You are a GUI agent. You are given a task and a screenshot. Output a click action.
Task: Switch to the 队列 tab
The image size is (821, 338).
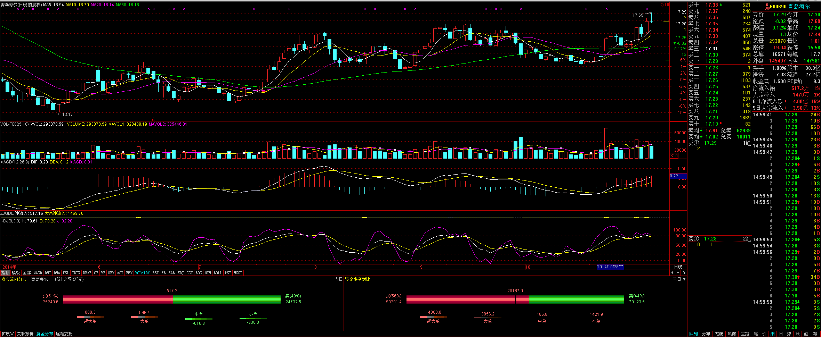[x=694, y=334]
